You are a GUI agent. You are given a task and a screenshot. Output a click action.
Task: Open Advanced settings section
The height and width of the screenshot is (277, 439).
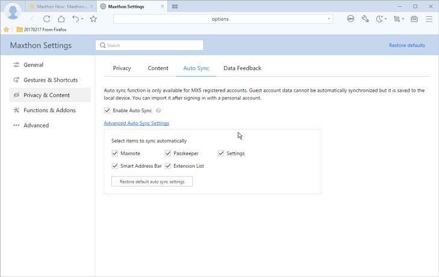click(x=50, y=125)
